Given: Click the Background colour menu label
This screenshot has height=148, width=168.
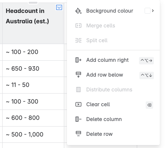Looking at the screenshot, I should tap(110, 11).
